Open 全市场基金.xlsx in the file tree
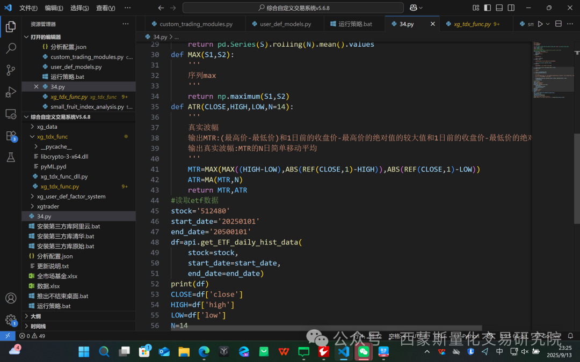The height and width of the screenshot is (362, 580). (79, 276)
